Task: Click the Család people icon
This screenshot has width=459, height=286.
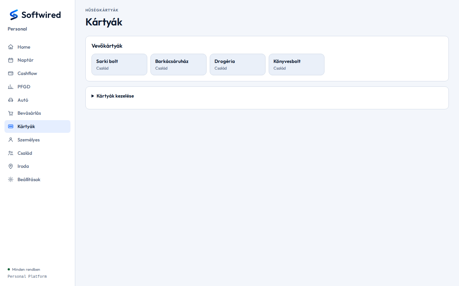Action: point(11,153)
